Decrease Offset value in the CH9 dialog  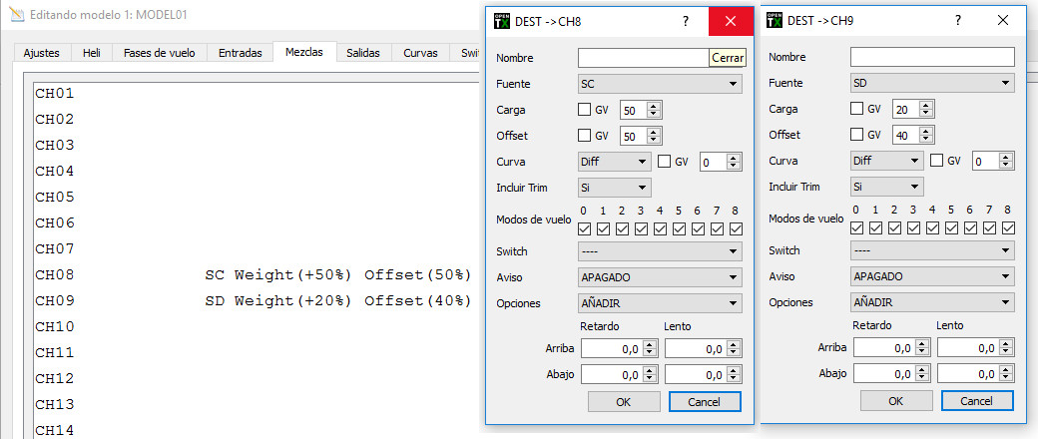[927, 140]
